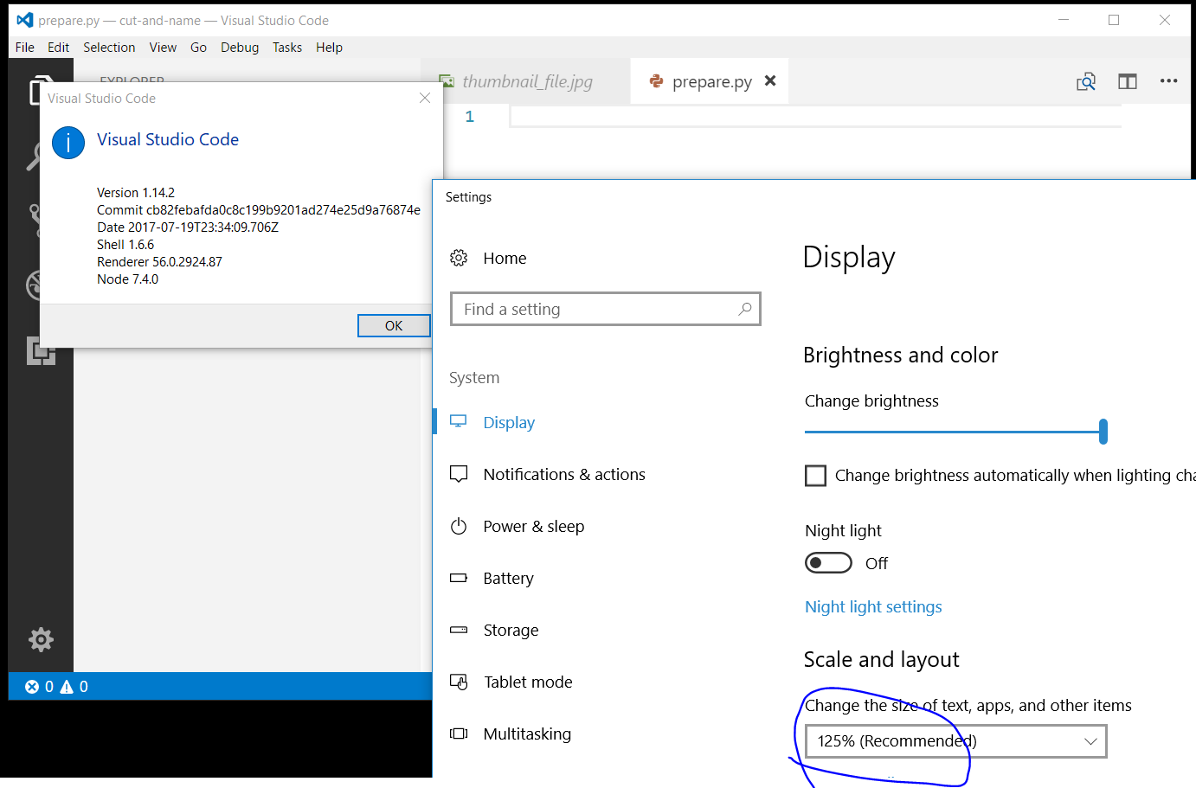Open the Go menu

[x=198, y=48]
